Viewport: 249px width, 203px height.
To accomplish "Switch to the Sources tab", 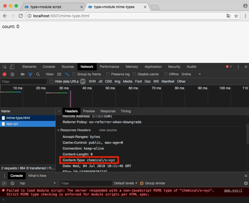I will click(68, 67).
